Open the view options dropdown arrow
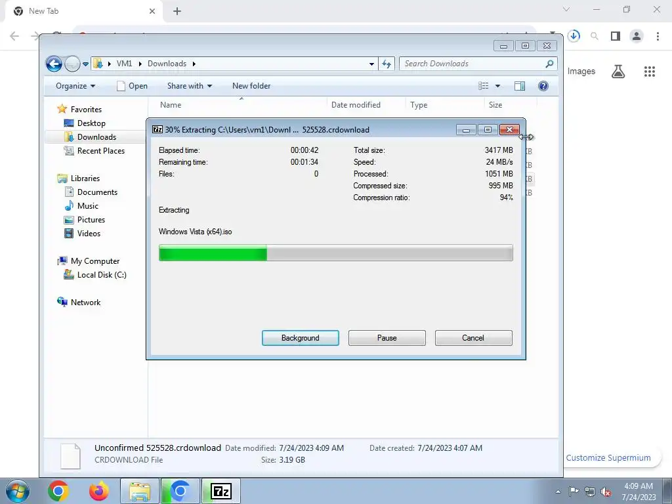Screen dimensions: 672x504 pos(497,86)
